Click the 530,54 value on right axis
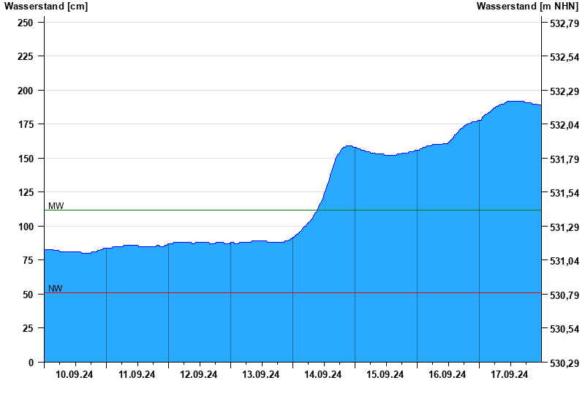This screenshot has width=585, height=402. (x=565, y=330)
